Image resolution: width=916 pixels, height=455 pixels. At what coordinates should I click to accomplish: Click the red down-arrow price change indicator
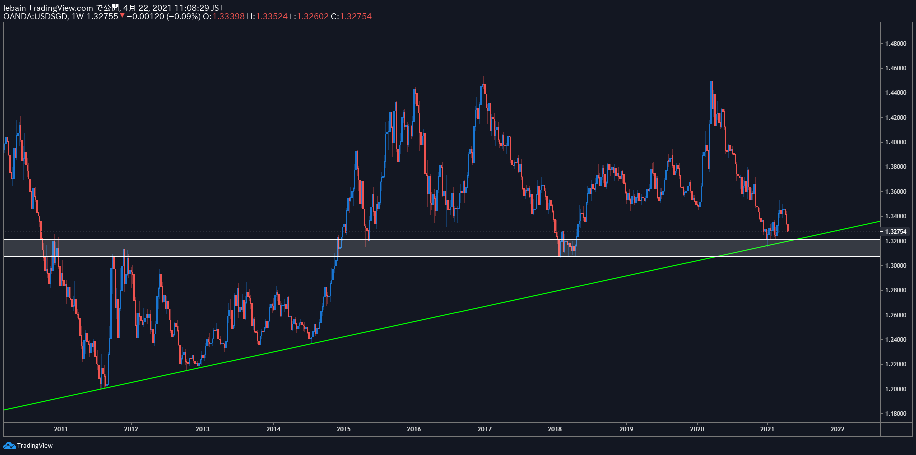point(122,16)
